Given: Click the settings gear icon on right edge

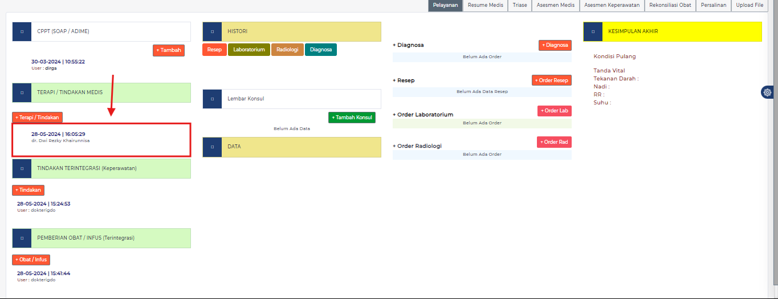Looking at the screenshot, I should [x=767, y=92].
